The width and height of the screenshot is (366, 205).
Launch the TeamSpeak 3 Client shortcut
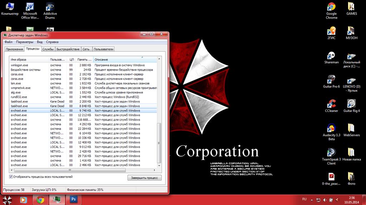tap(331, 157)
